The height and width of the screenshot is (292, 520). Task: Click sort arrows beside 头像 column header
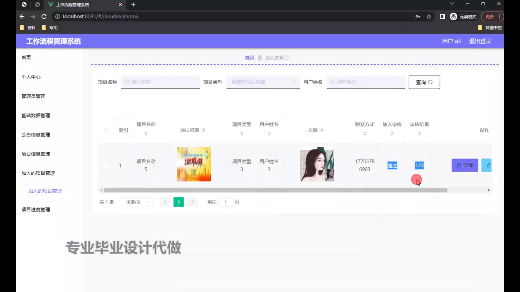pyautogui.click(x=322, y=130)
